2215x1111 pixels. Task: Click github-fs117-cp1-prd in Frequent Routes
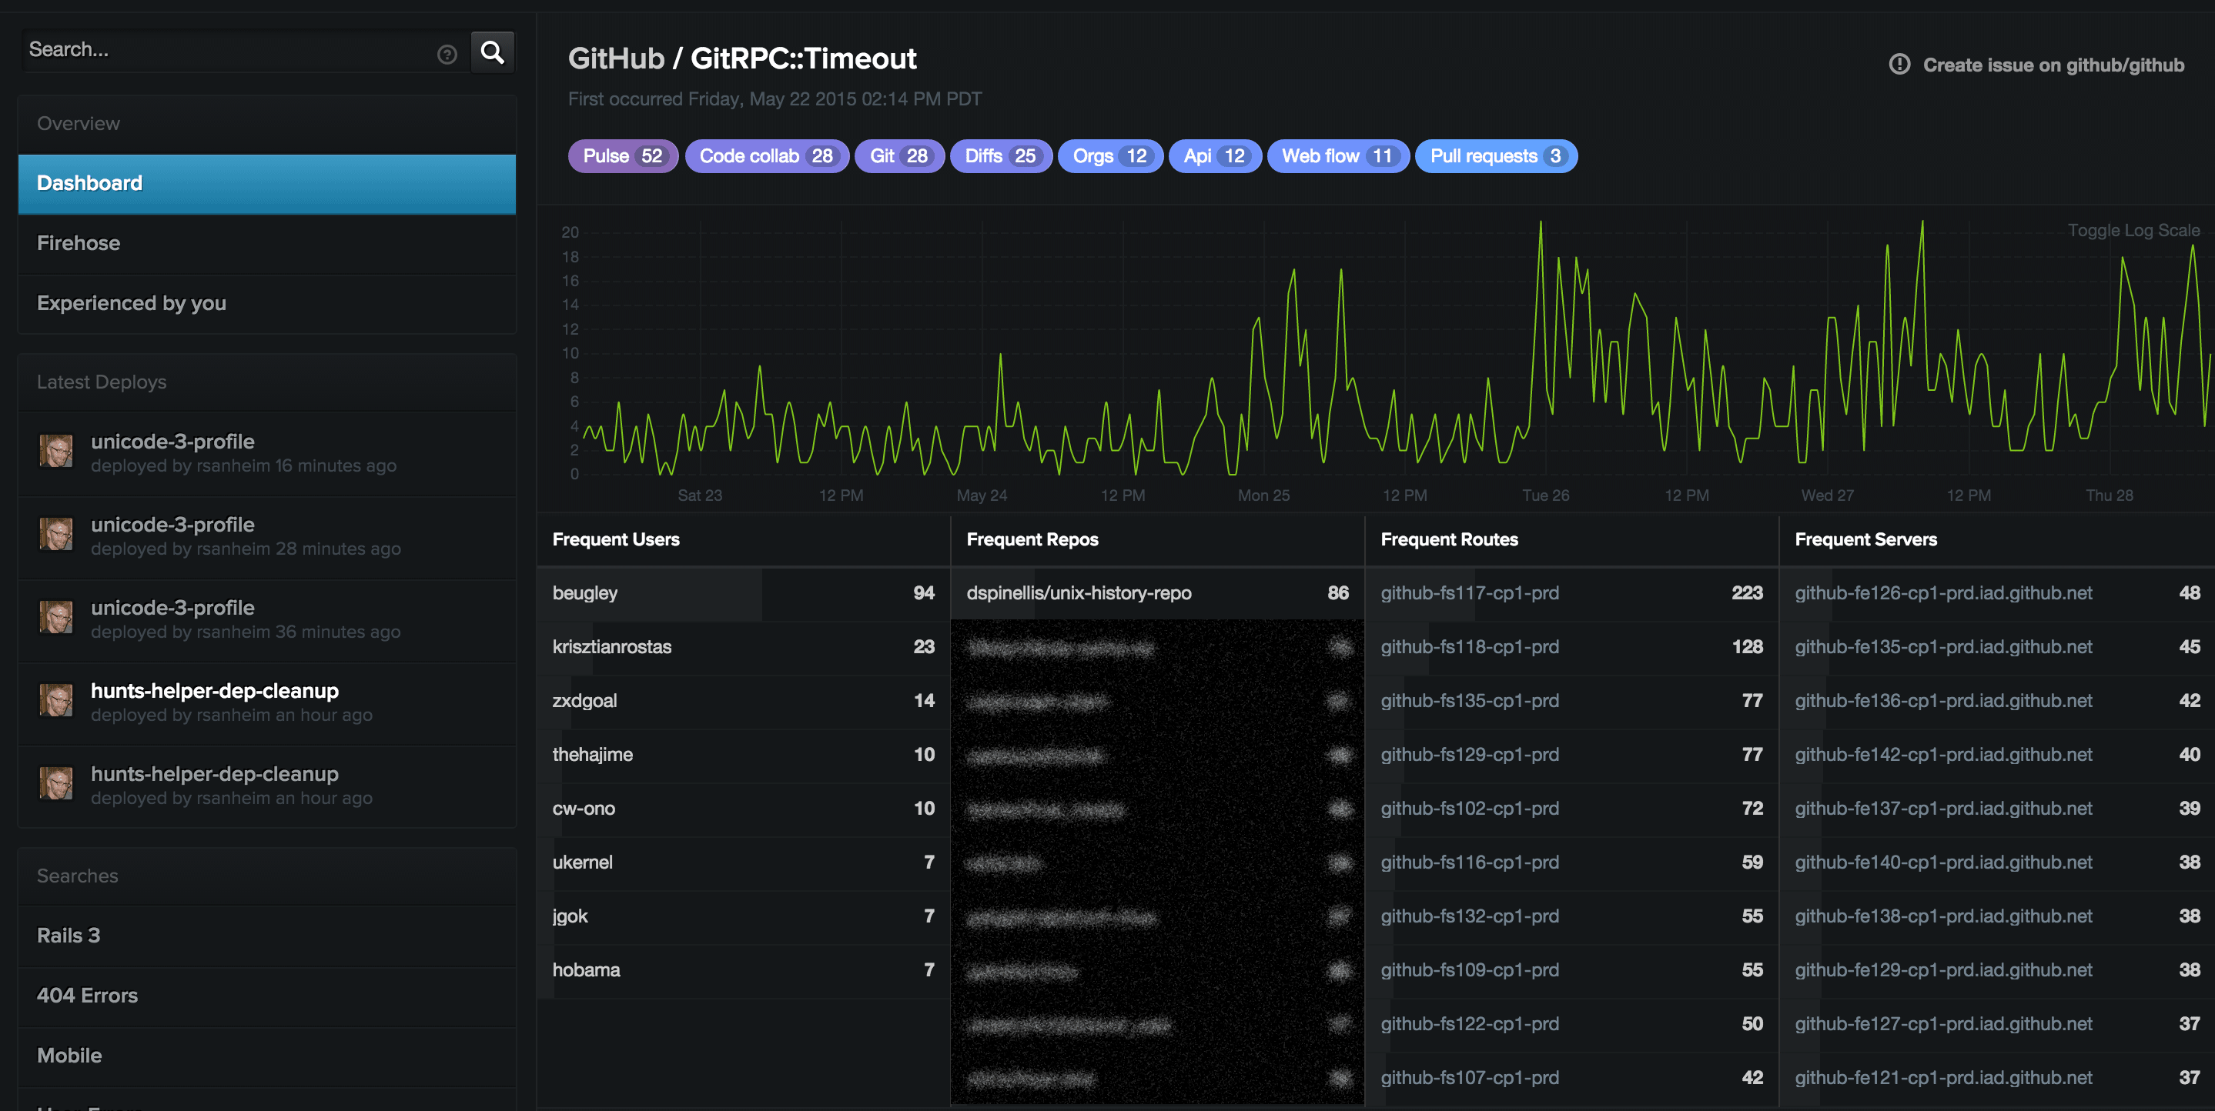[x=1469, y=593]
